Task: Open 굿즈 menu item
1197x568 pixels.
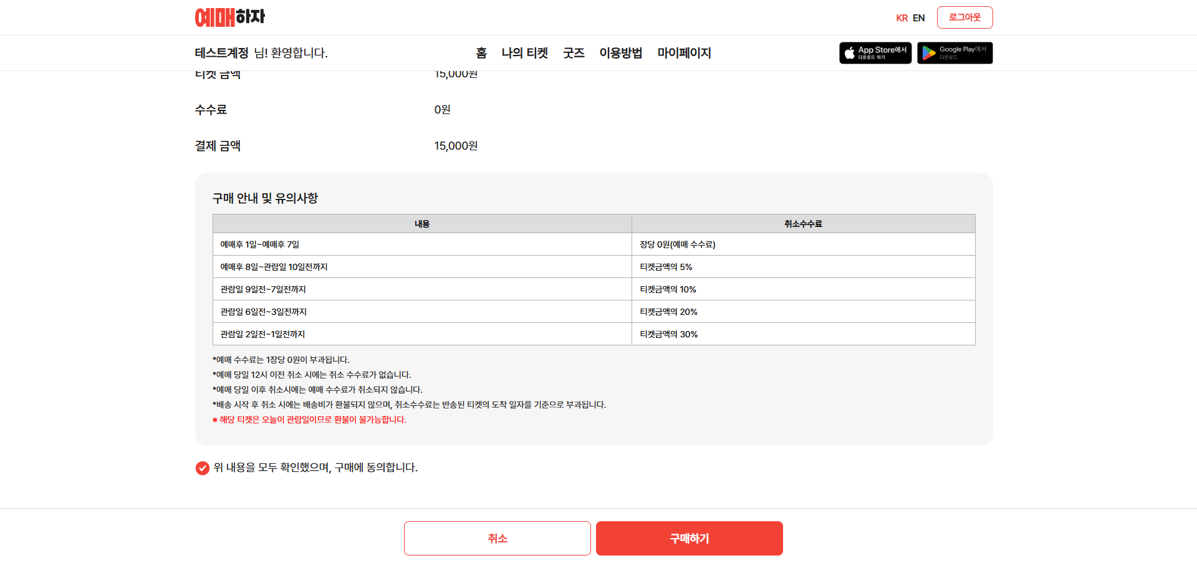Action: [574, 53]
